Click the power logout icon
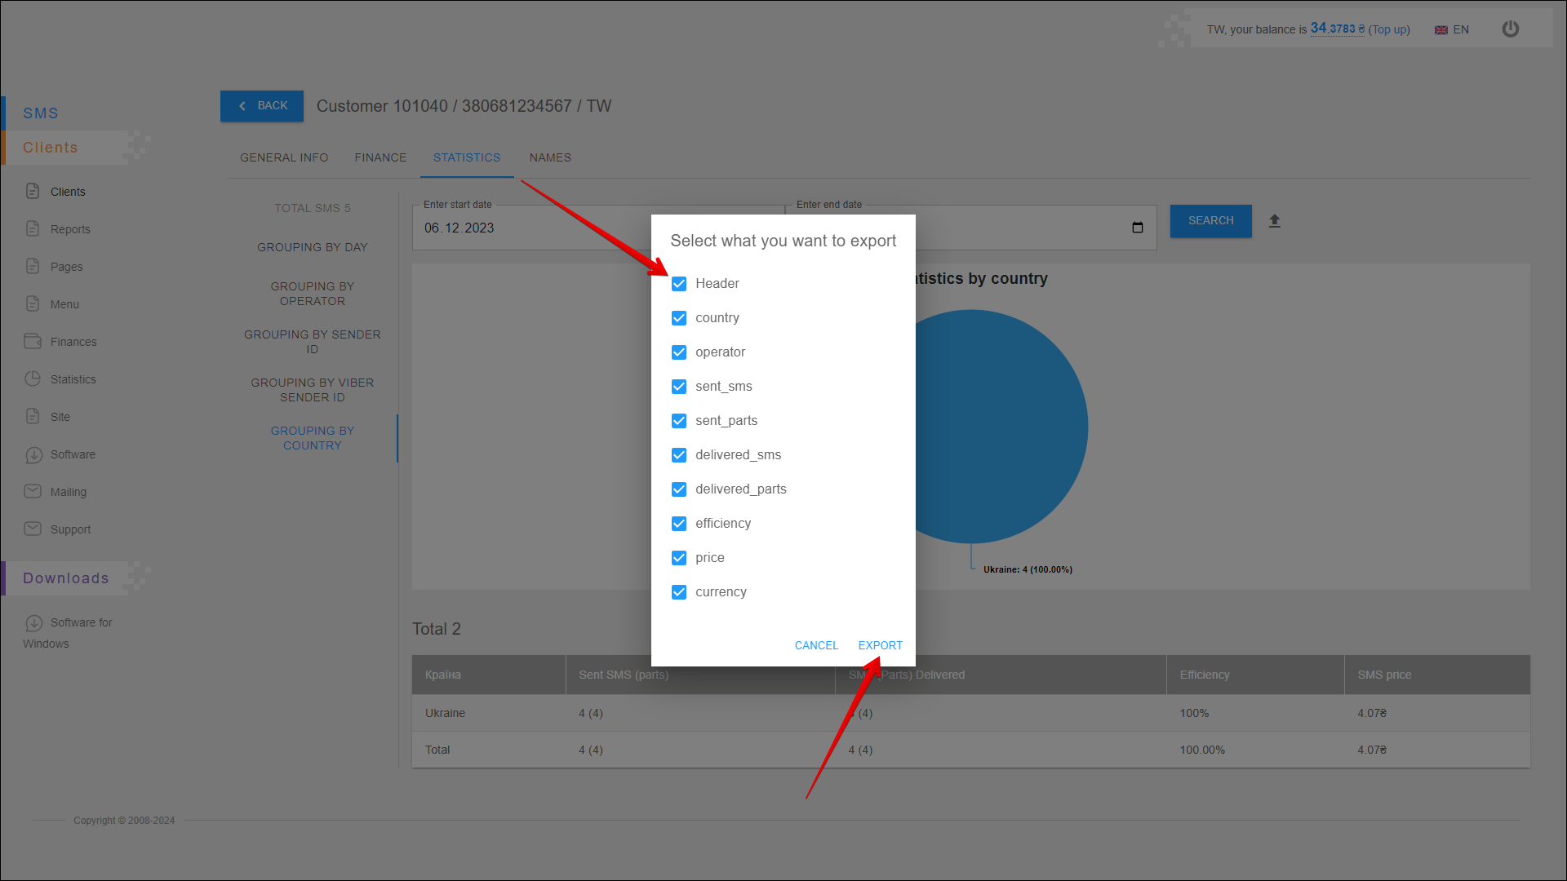This screenshot has height=881, width=1567. [1510, 29]
